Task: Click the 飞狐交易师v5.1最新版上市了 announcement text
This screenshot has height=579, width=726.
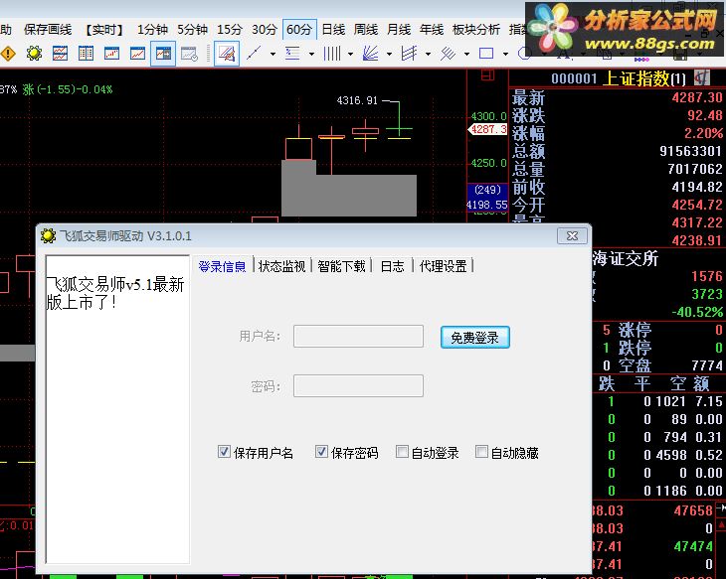Action: pyautogui.click(x=114, y=293)
